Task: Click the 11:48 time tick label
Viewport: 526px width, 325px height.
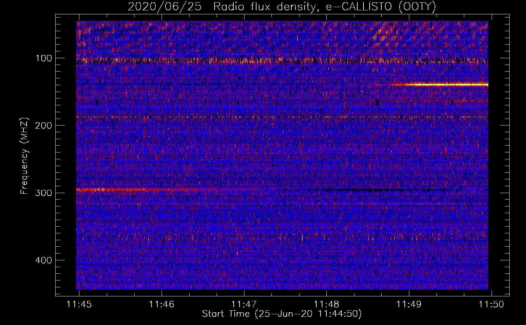Action: [326, 304]
